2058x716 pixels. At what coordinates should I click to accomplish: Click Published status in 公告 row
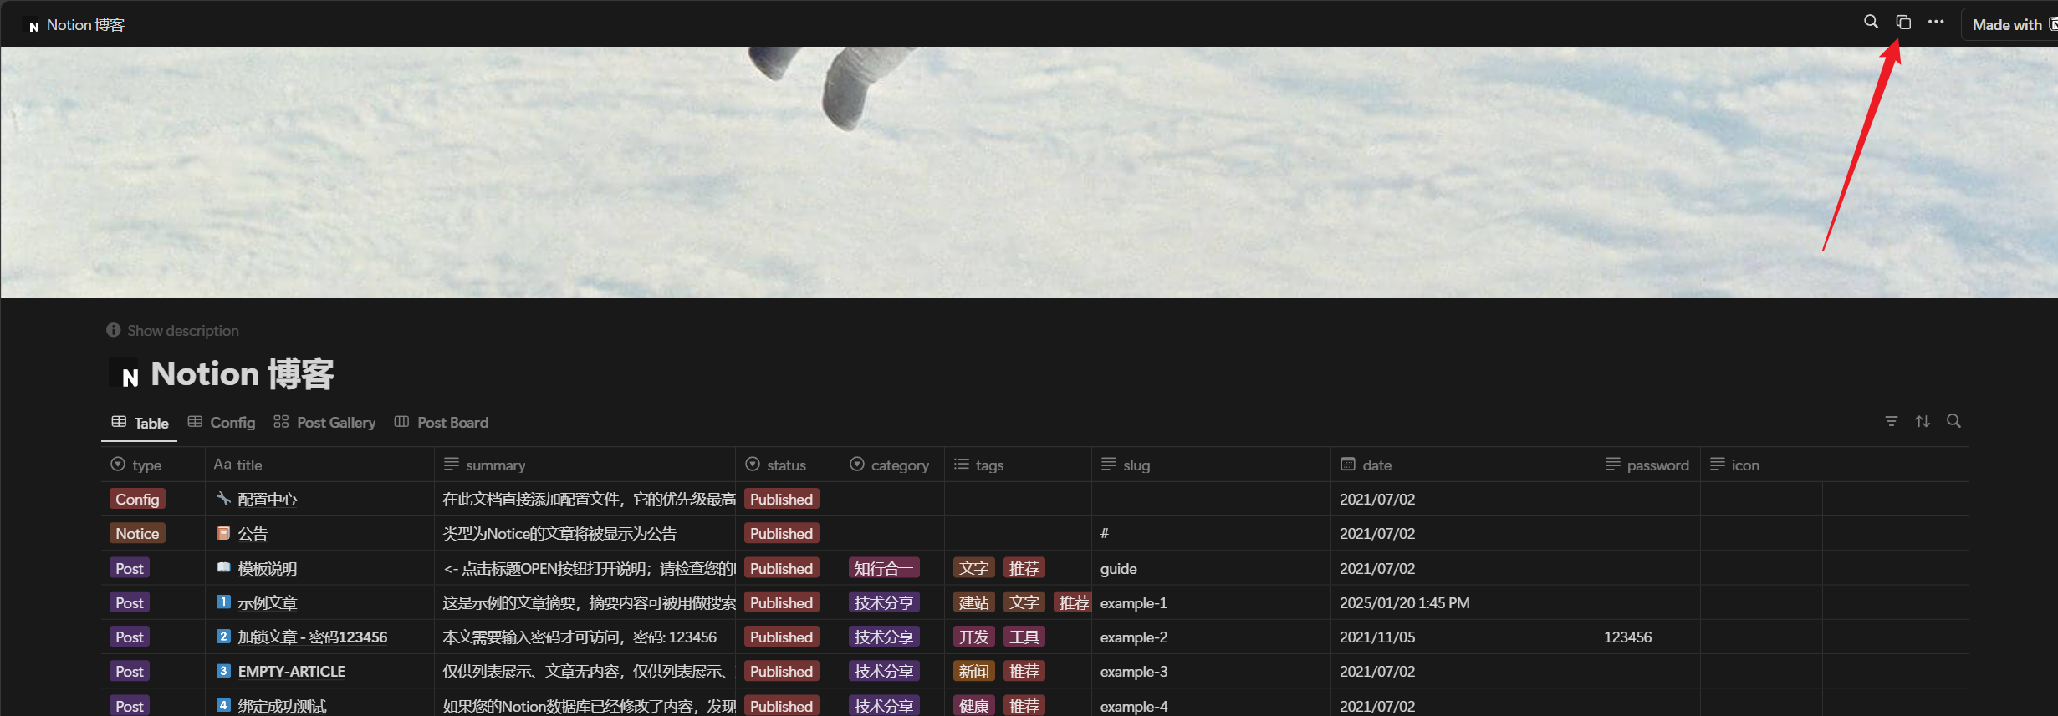tap(781, 533)
